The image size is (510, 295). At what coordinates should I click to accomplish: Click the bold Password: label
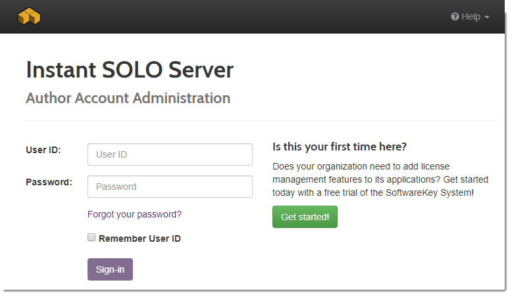49,182
